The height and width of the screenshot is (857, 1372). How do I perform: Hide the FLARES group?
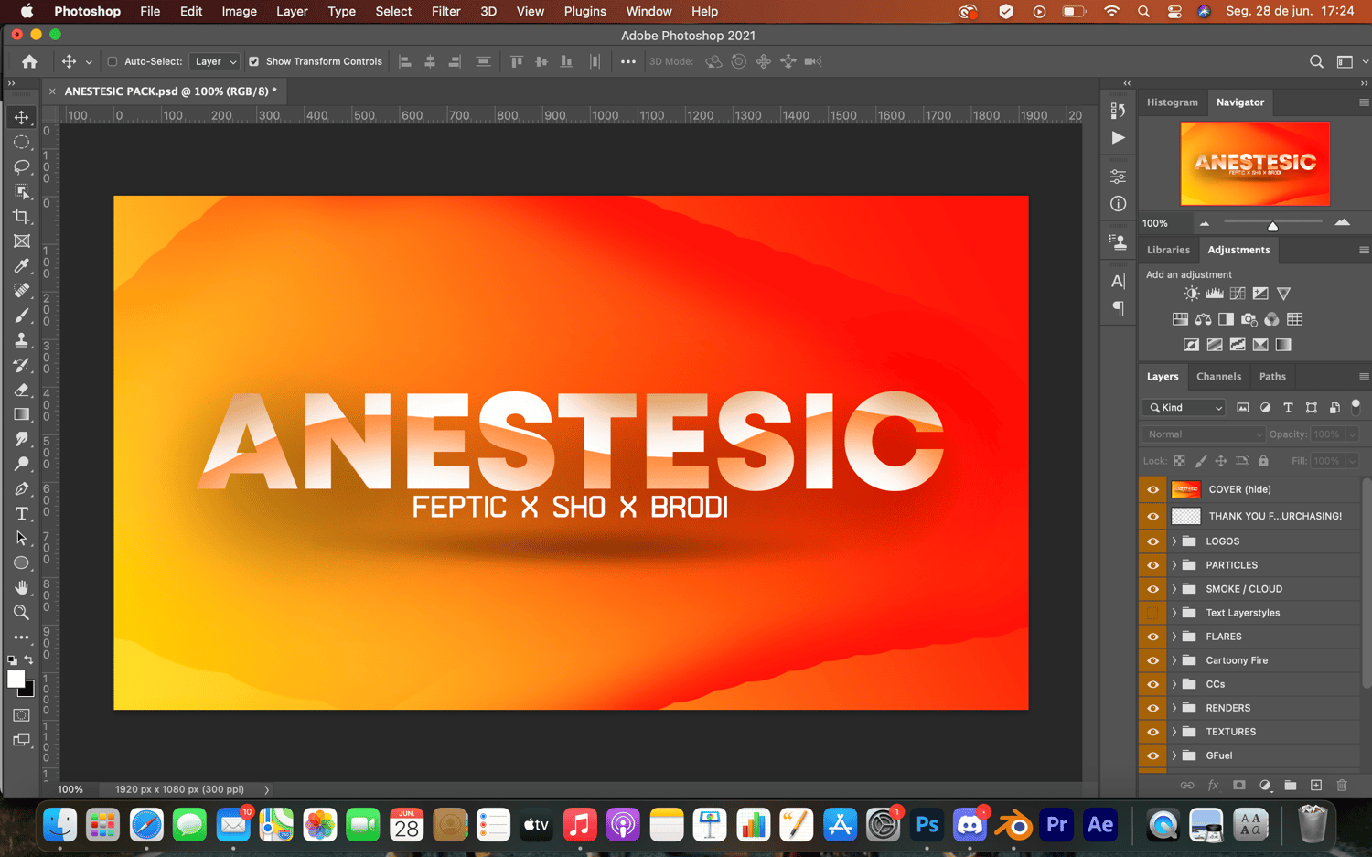coord(1152,637)
